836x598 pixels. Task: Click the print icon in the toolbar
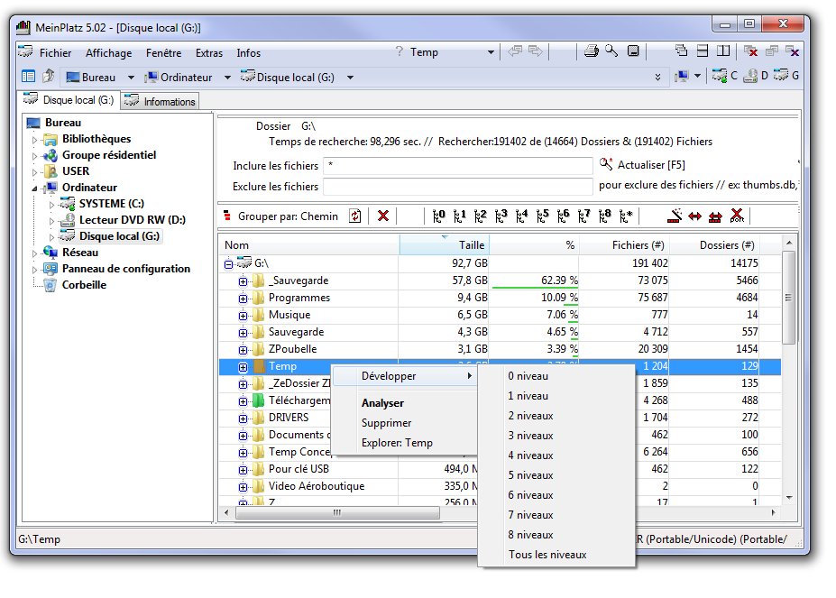(x=591, y=51)
